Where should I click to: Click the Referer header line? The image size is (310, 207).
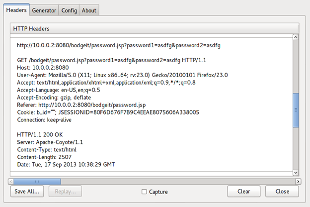(x=81, y=105)
